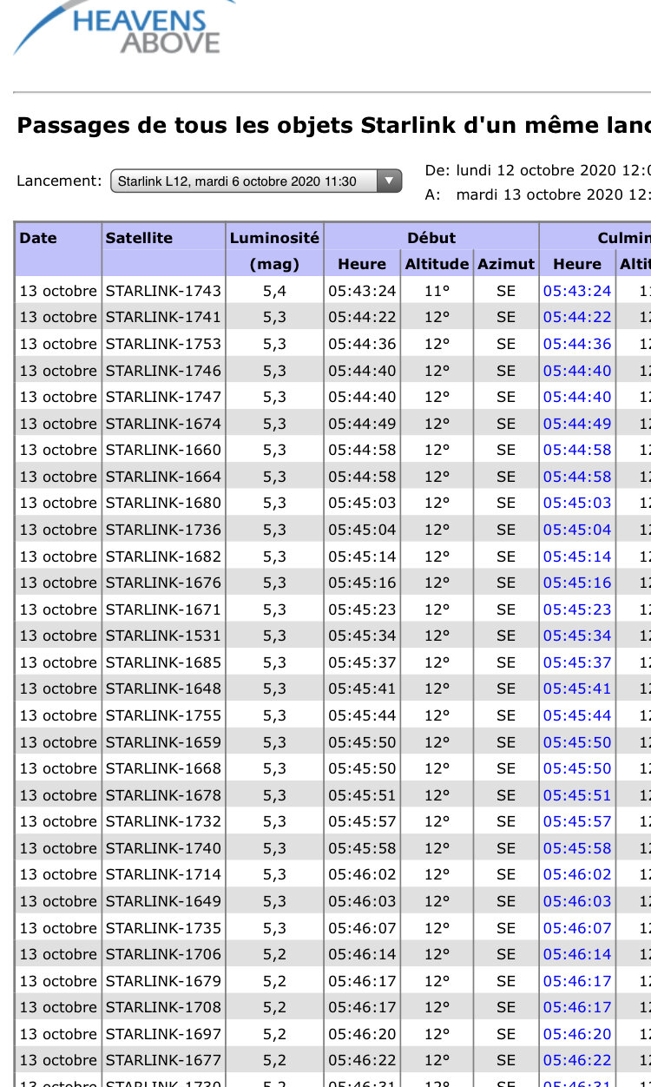Click the 11° start altitude value
This screenshot has width=651, height=1087.
437,291
